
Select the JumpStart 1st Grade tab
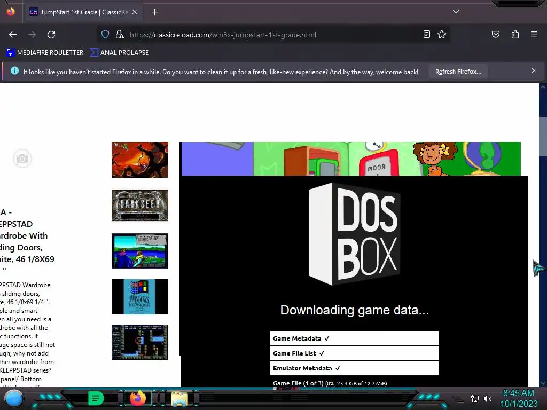coord(83,12)
